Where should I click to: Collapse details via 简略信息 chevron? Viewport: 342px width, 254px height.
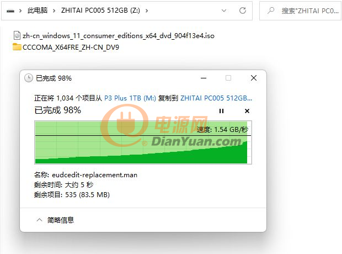point(39,220)
